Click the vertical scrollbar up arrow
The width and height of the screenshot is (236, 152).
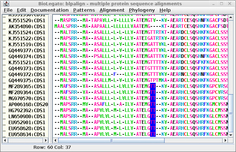[x=231, y=17]
